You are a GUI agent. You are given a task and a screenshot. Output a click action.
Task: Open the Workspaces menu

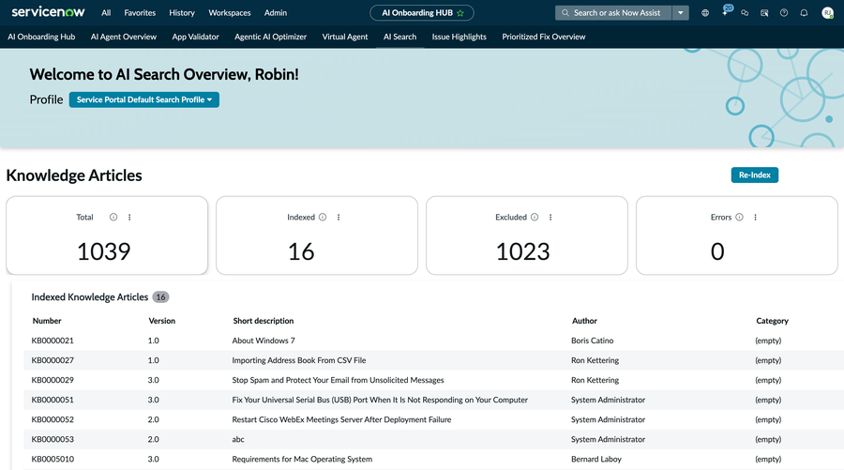(x=230, y=13)
